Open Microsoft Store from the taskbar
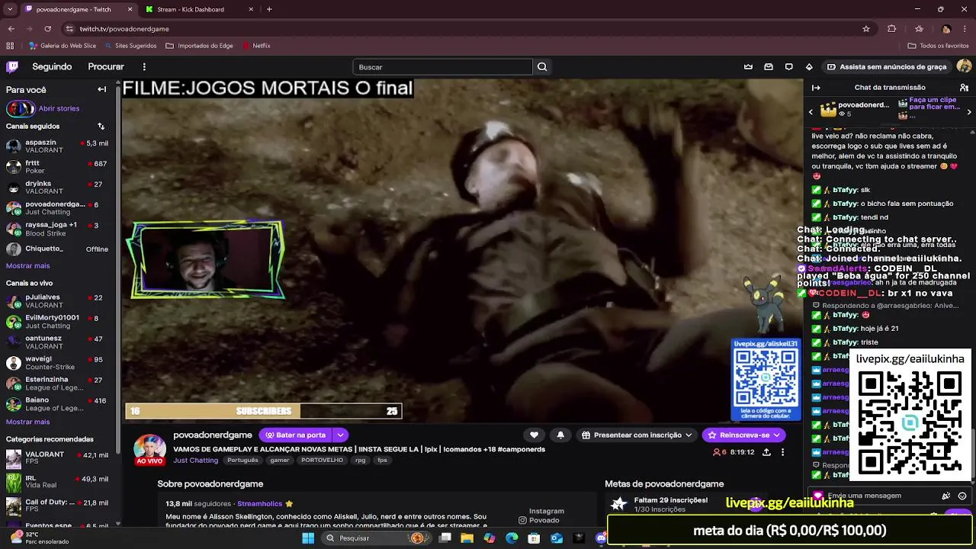Screen dimensions: 976x549 [534, 538]
